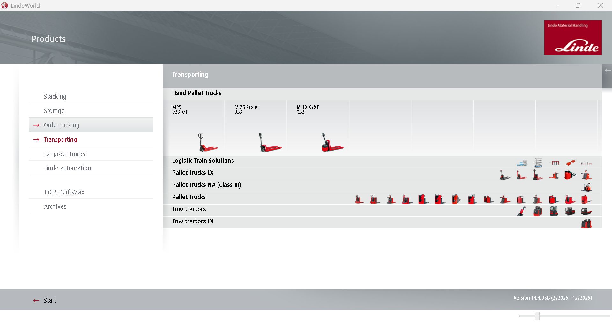
Task: Select fifth truck icon in plain Pallet trucks row
Action: click(424, 199)
